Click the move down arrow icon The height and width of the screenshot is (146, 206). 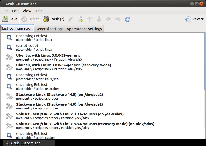(99, 19)
